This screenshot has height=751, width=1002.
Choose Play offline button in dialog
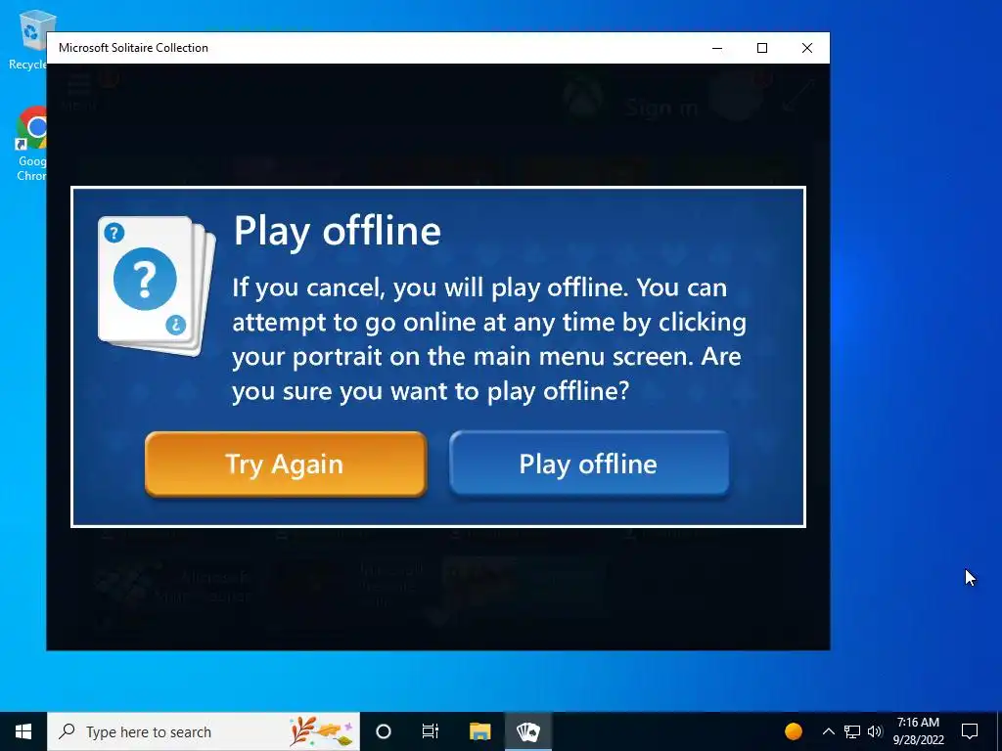click(588, 464)
